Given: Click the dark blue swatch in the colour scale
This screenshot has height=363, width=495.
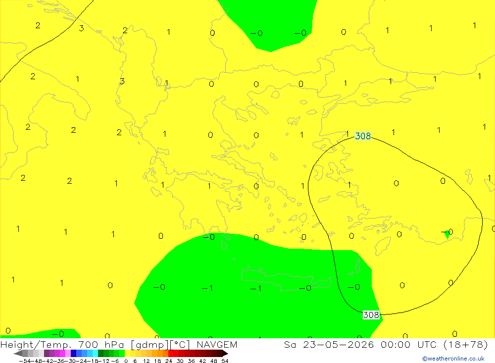Looking at the screenshot, I should (73, 353).
